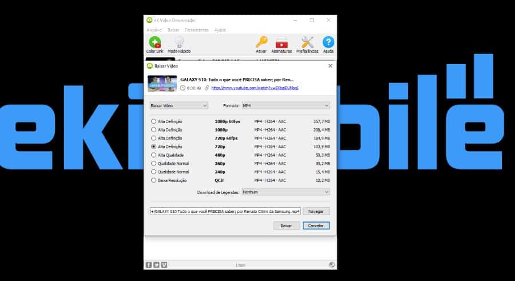This screenshot has height=281, width=515.
Task: Click the 4K Video Downloader title icon
Action: [x=149, y=20]
